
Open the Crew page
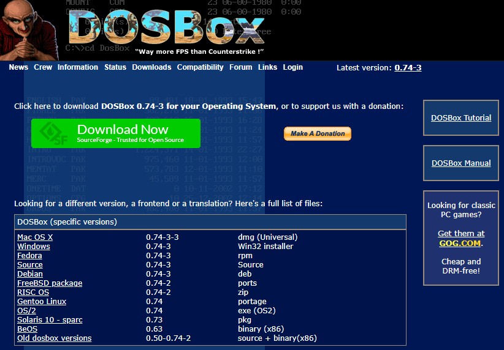click(x=43, y=67)
